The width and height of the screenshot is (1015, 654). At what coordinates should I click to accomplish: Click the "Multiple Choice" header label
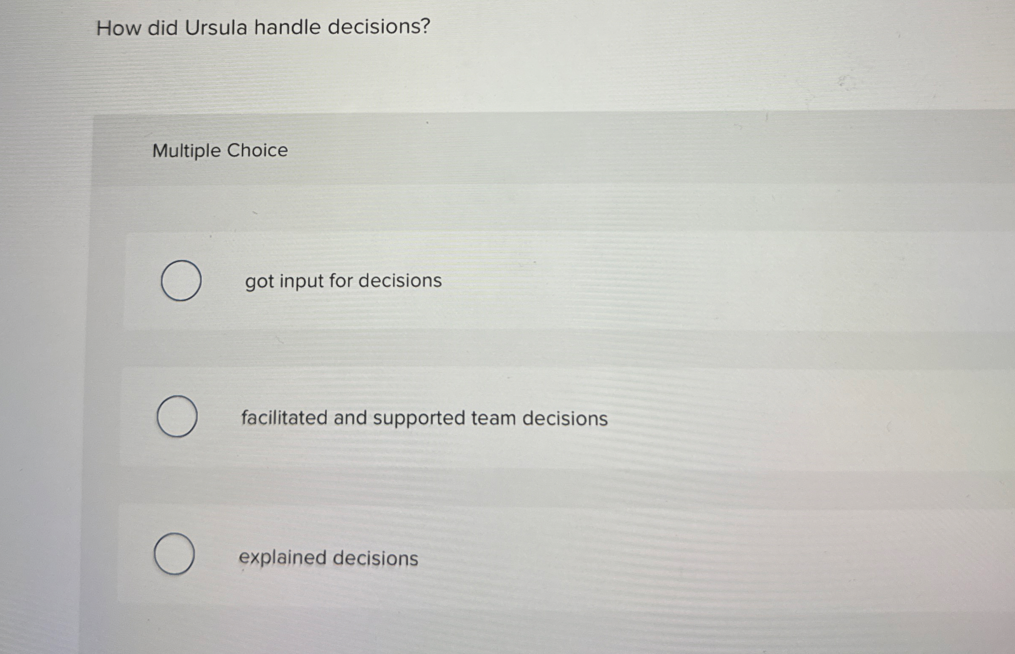(x=220, y=150)
